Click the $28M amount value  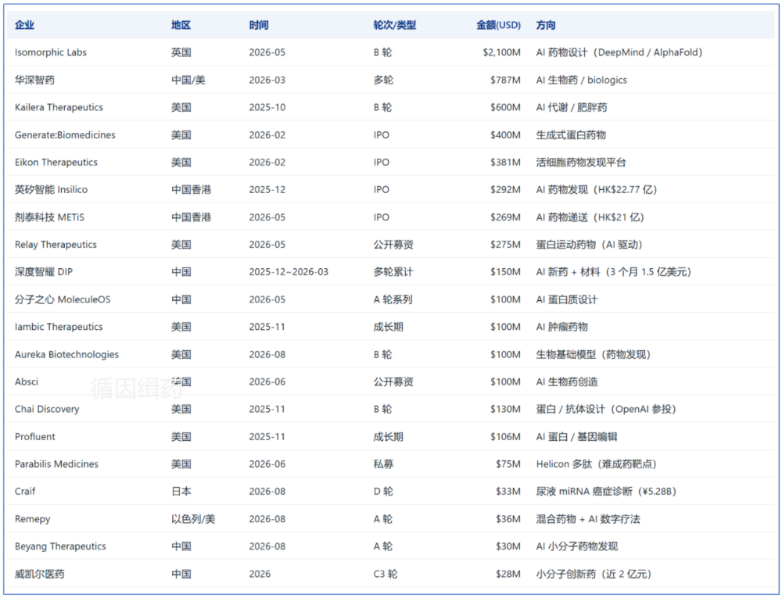point(508,574)
